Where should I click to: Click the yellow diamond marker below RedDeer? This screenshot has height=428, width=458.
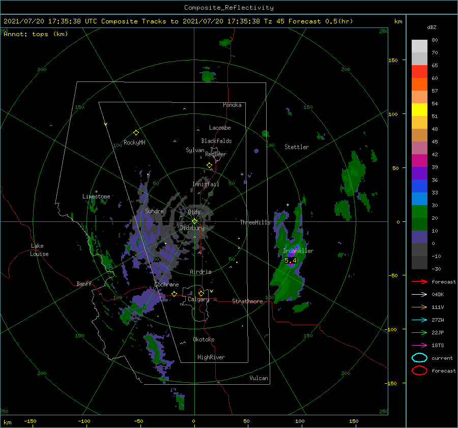coord(209,165)
